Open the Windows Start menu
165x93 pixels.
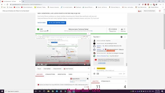(x=2, y=91)
